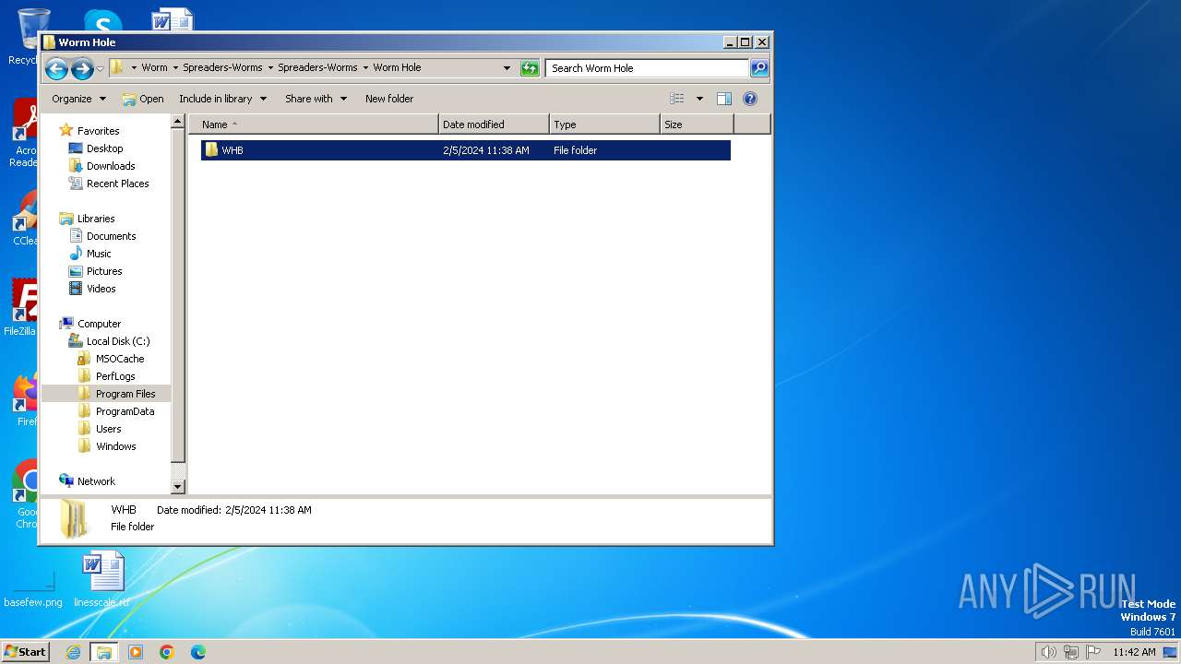Go forward using the Forward arrow

point(82,68)
